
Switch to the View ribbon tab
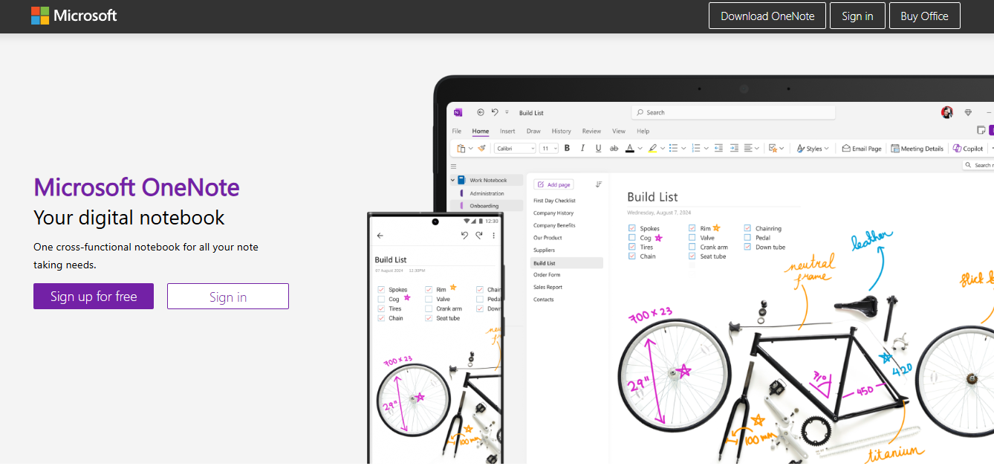[619, 131]
